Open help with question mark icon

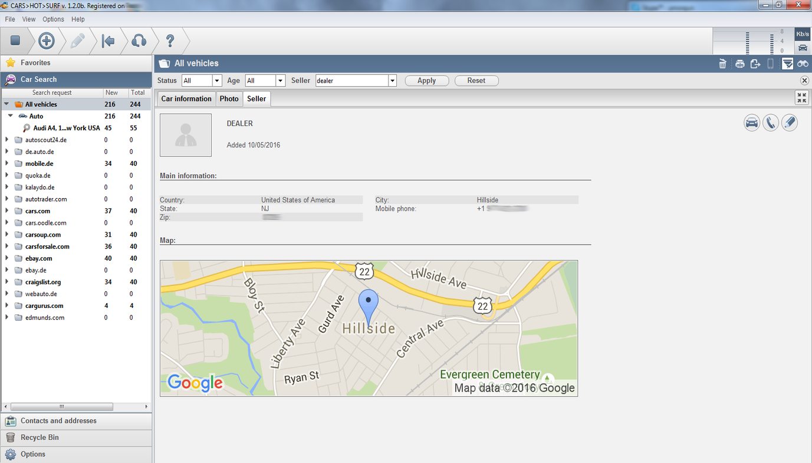coord(170,41)
